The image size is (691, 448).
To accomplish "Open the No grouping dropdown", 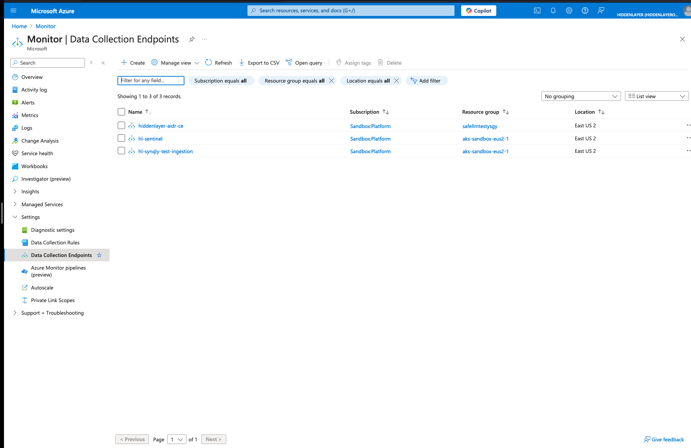I will pos(581,96).
